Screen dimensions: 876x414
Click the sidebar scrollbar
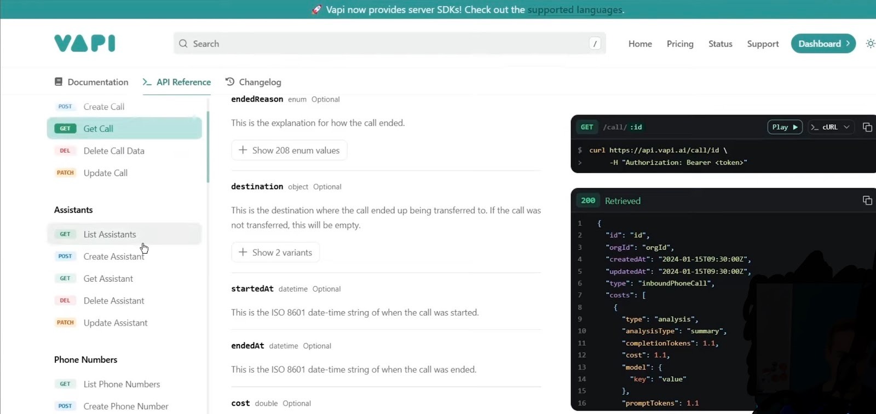pyautogui.click(x=208, y=147)
